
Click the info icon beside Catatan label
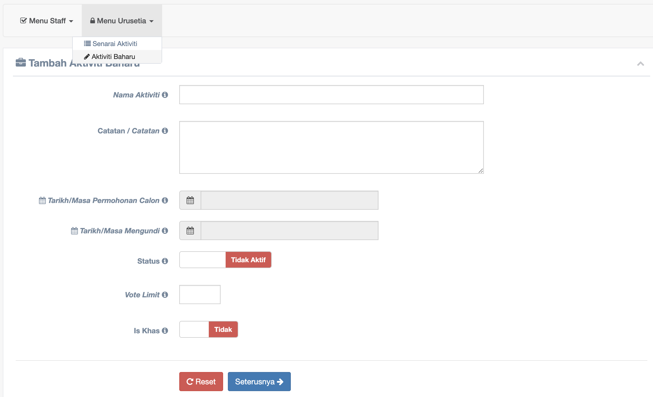[165, 131]
